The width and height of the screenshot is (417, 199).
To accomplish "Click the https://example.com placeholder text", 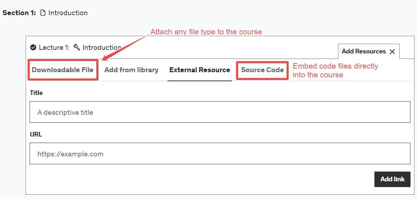I will click(x=70, y=154).
